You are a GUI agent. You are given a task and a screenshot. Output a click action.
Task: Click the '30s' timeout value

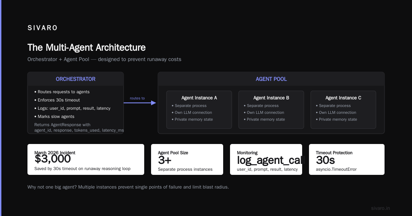coord(325,160)
